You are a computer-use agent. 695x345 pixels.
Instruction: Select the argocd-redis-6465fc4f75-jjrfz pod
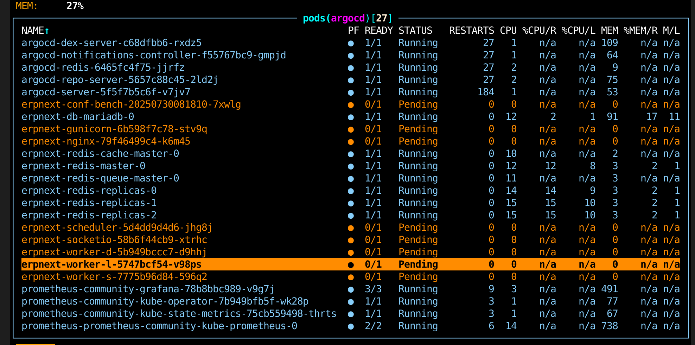pos(351,68)
